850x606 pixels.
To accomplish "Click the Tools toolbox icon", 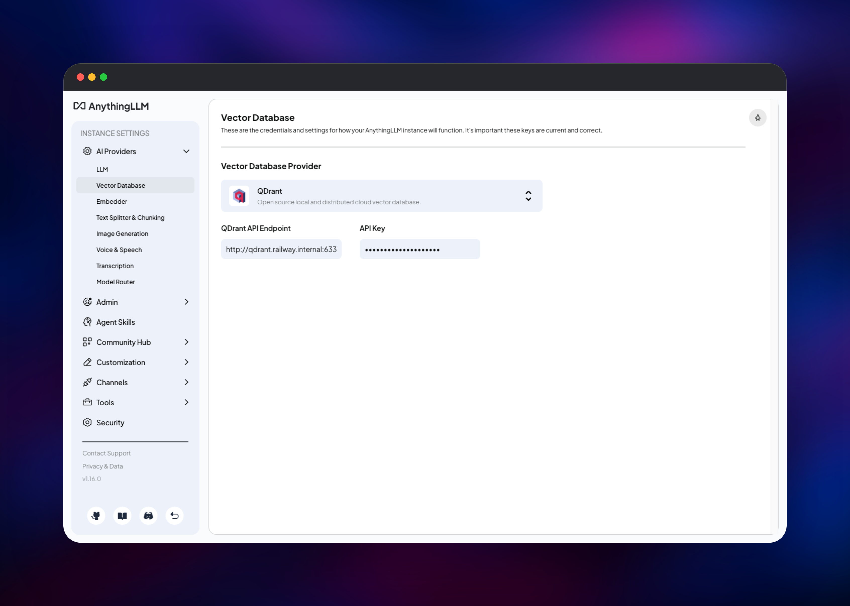I will (x=87, y=402).
